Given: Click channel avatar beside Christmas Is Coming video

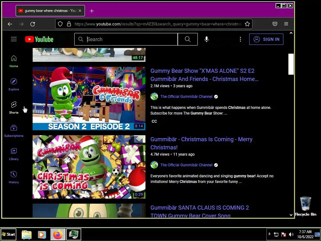Looking at the screenshot, I should 154,165.
